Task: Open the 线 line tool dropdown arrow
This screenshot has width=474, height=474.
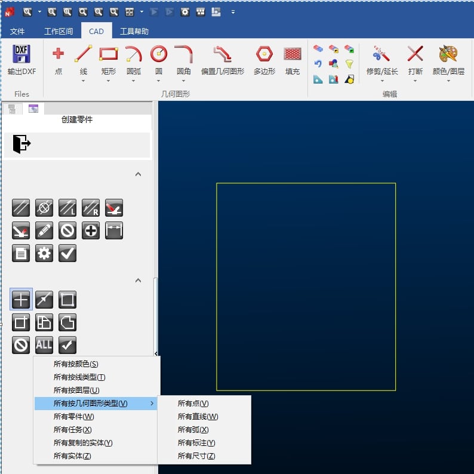Action: coord(84,81)
